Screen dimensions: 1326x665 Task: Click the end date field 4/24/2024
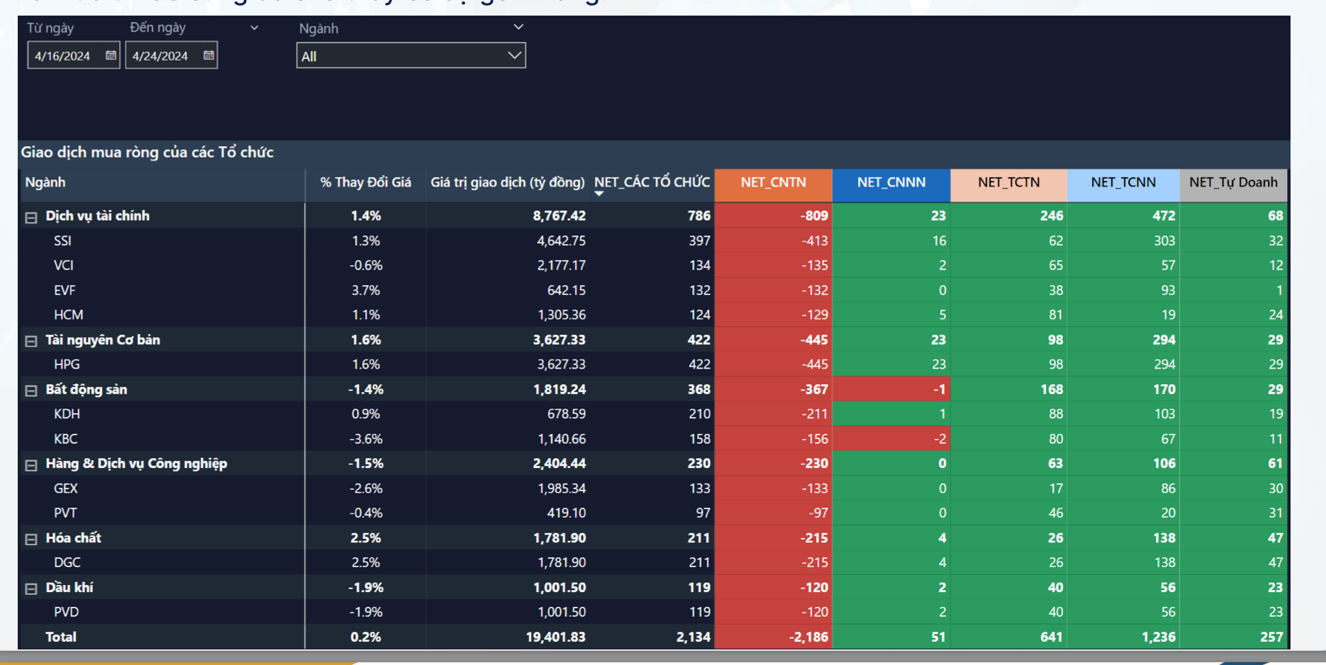pyautogui.click(x=161, y=56)
